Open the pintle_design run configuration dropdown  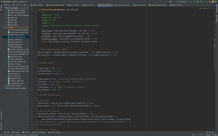click(x=182, y=2)
